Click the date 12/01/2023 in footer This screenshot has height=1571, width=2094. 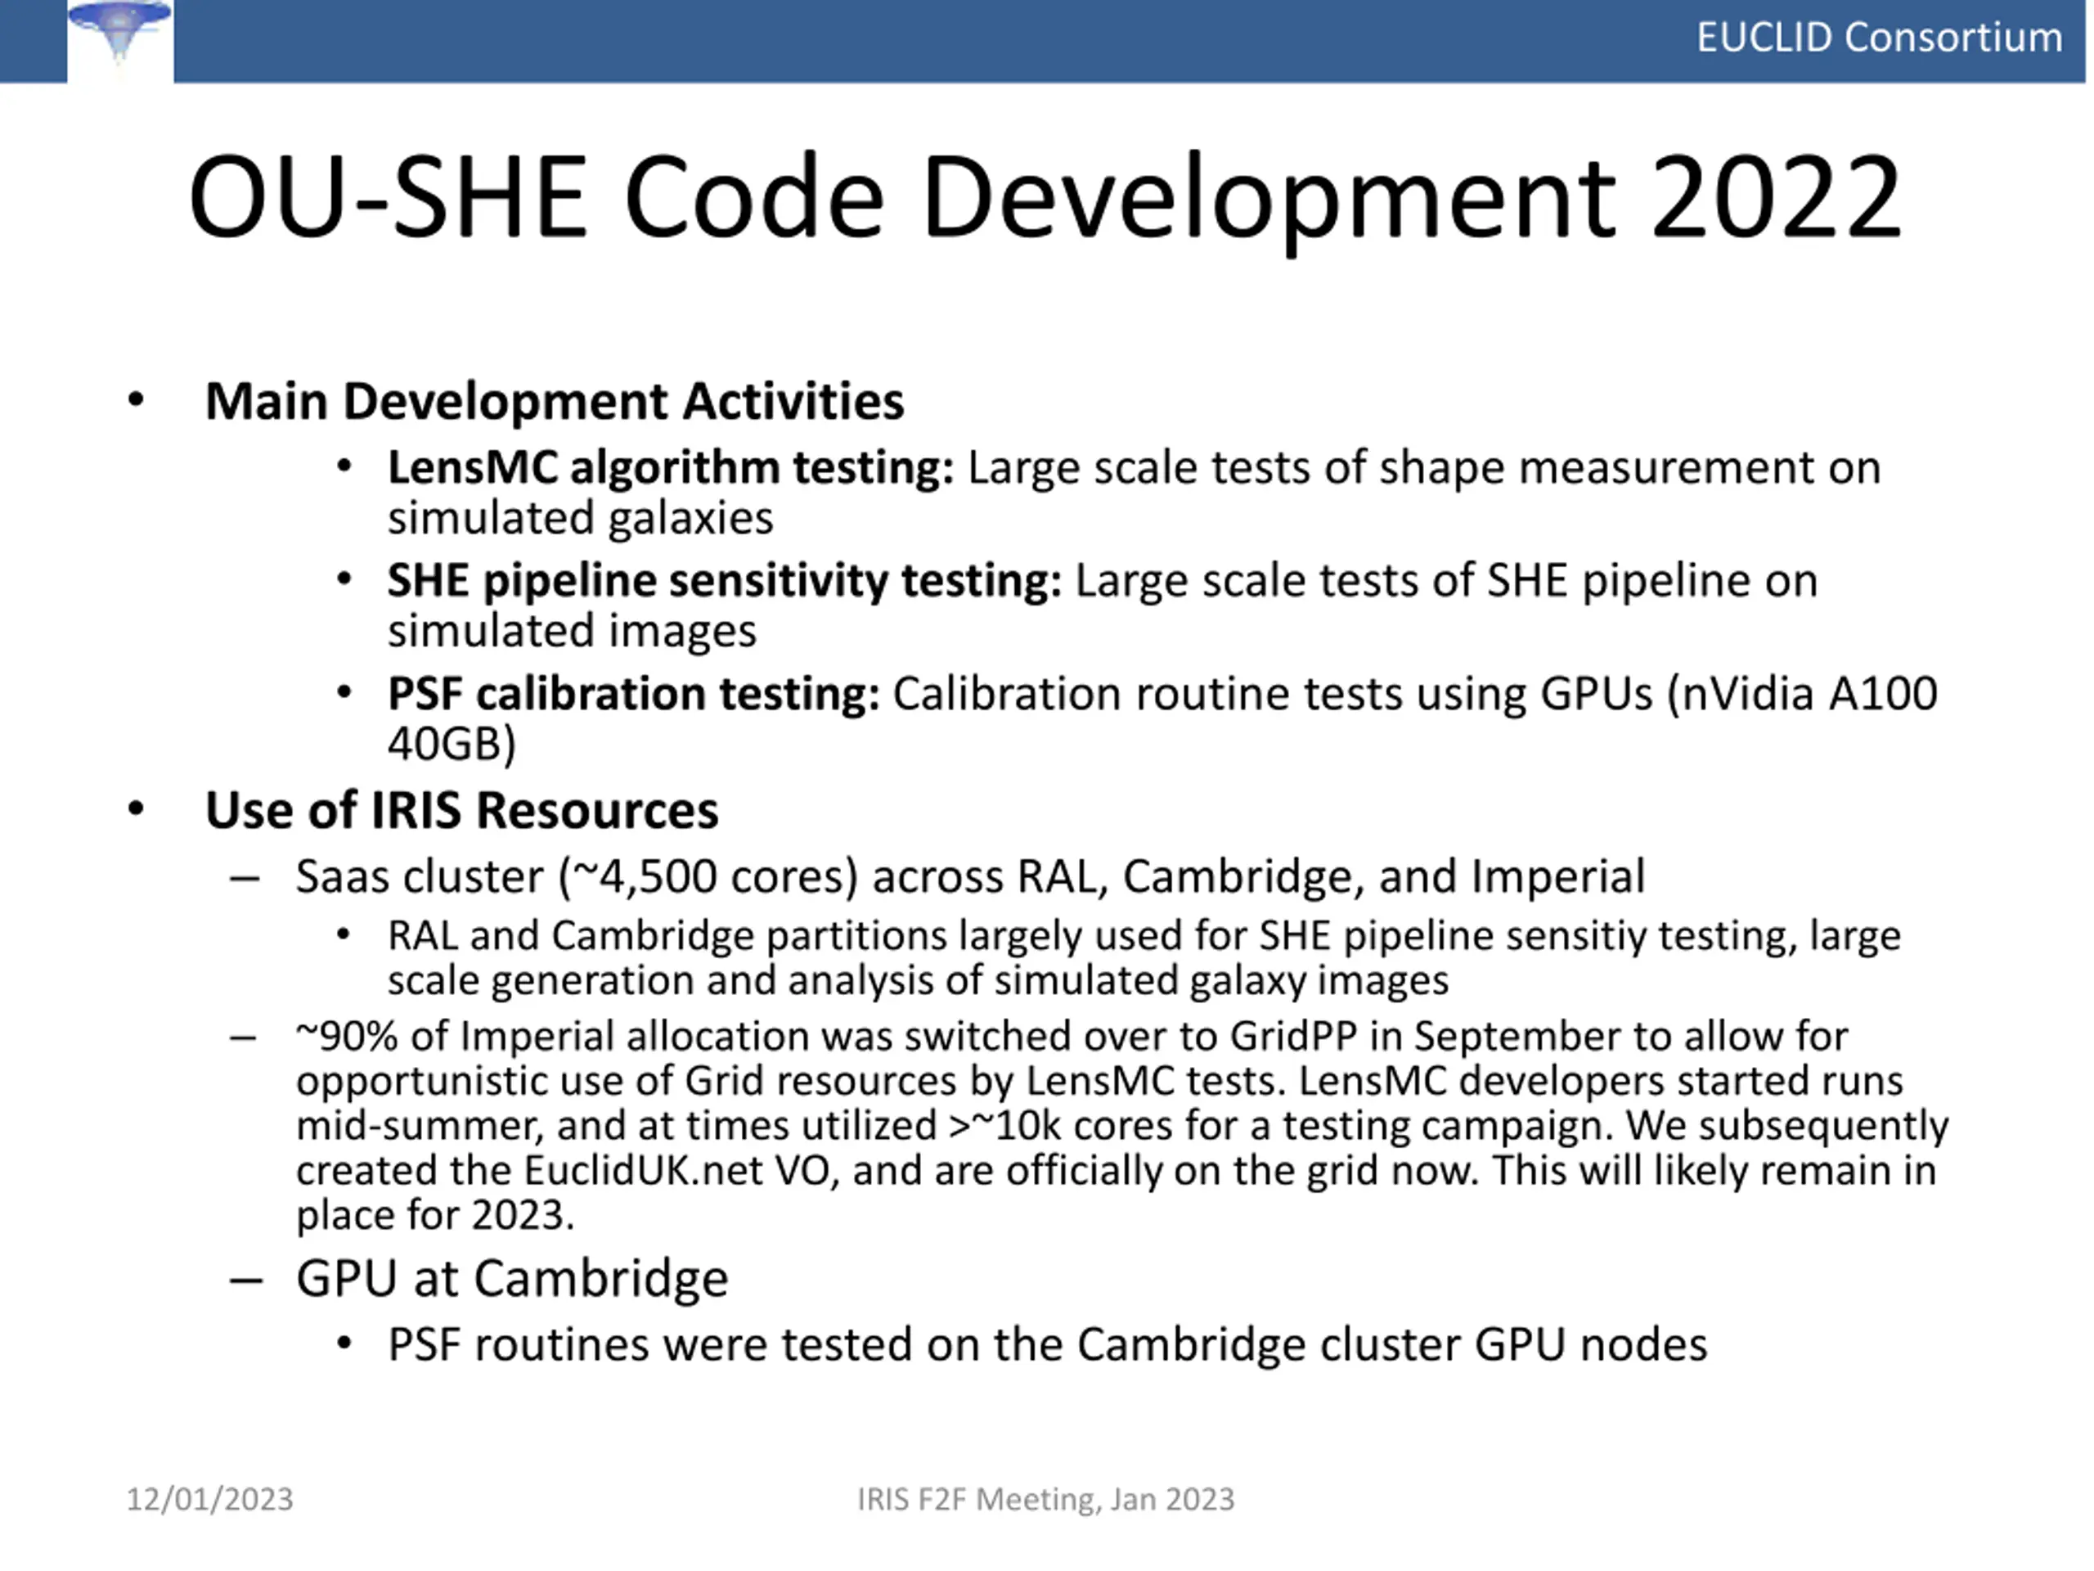click(x=210, y=1500)
